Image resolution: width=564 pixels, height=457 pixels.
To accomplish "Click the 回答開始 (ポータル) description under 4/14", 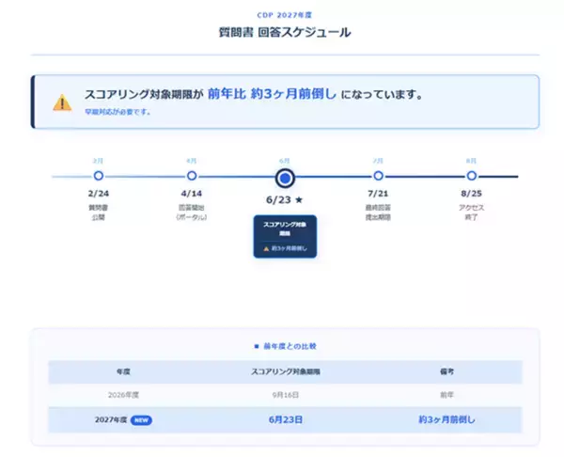I will pyautogui.click(x=192, y=213).
